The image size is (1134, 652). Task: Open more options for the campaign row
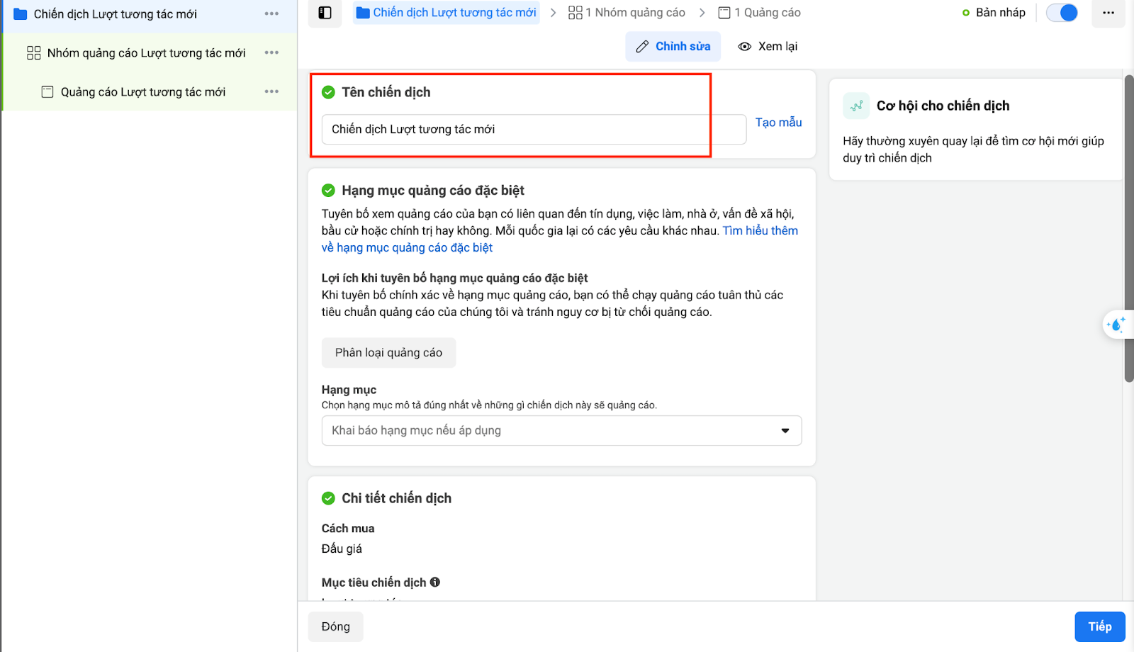(x=271, y=14)
